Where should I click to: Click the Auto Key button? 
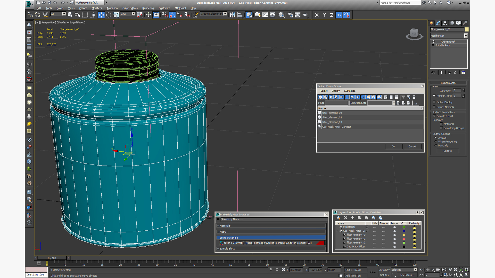click(384, 270)
